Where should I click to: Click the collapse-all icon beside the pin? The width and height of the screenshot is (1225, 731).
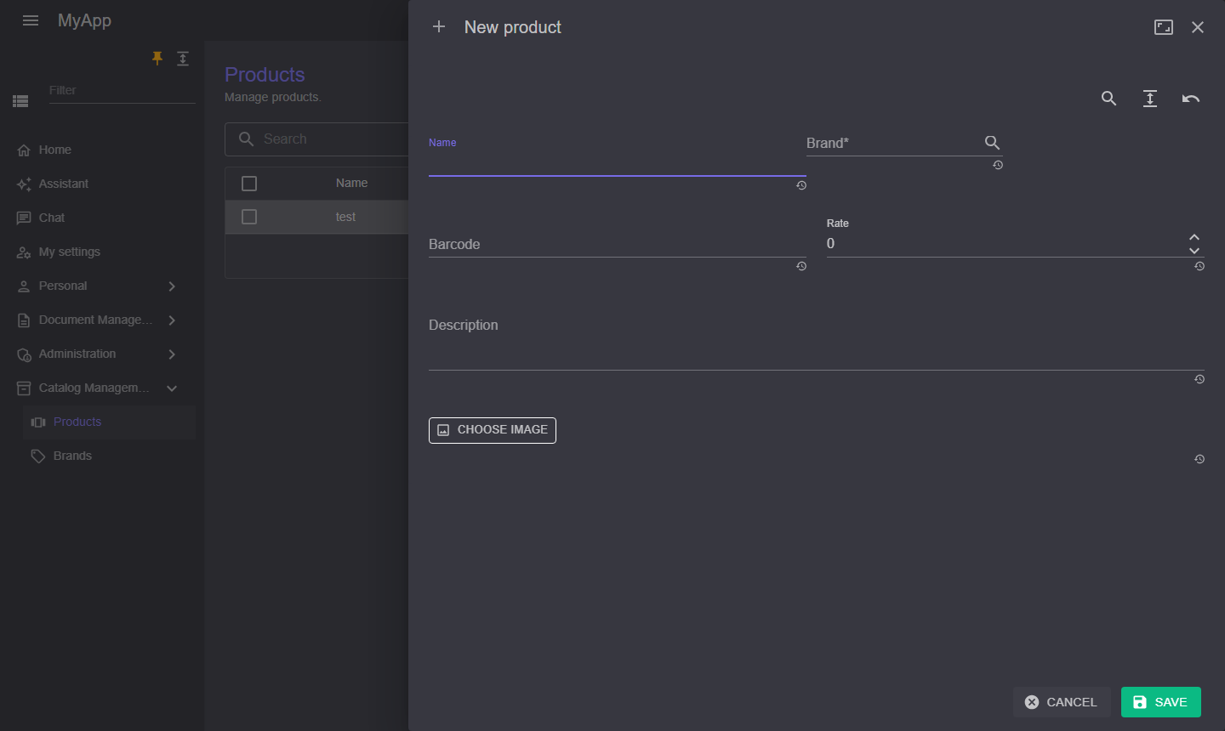coord(183,58)
